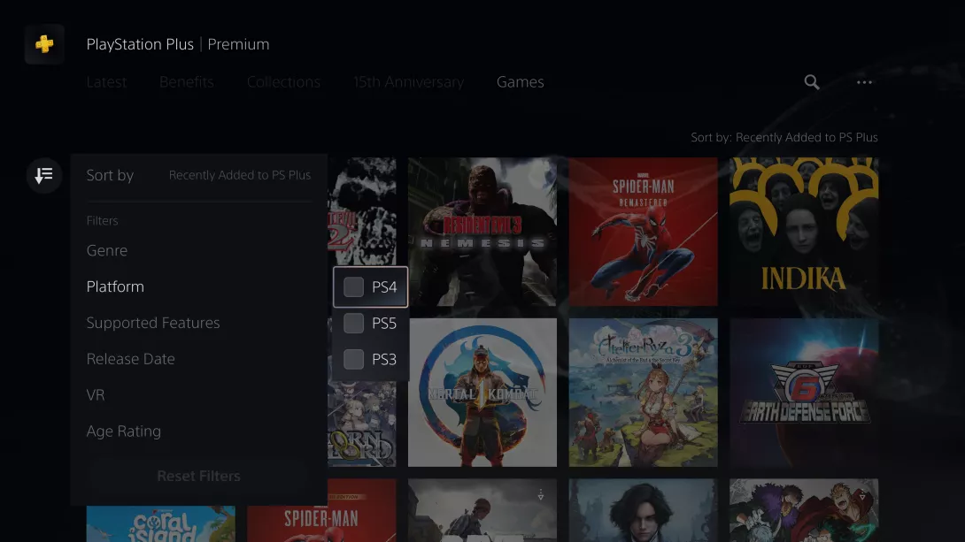Expand the Supported Features filter
965x542 pixels.
click(x=153, y=323)
